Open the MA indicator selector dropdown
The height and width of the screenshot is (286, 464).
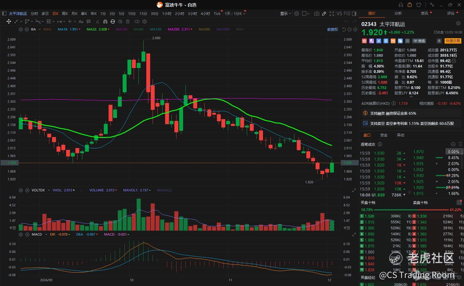tap(39, 29)
